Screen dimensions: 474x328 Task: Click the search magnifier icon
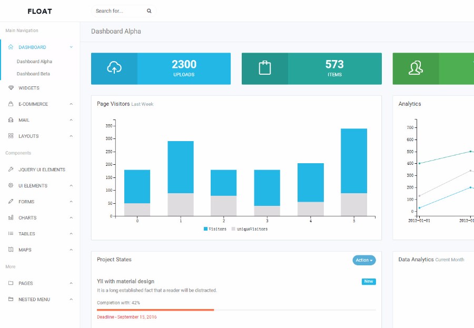point(148,11)
